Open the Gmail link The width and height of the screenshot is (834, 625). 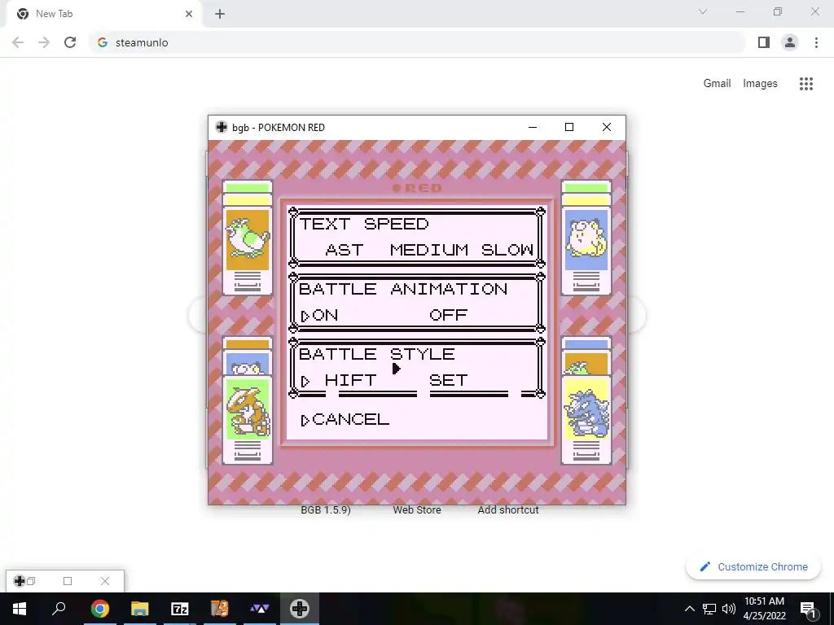click(x=717, y=84)
